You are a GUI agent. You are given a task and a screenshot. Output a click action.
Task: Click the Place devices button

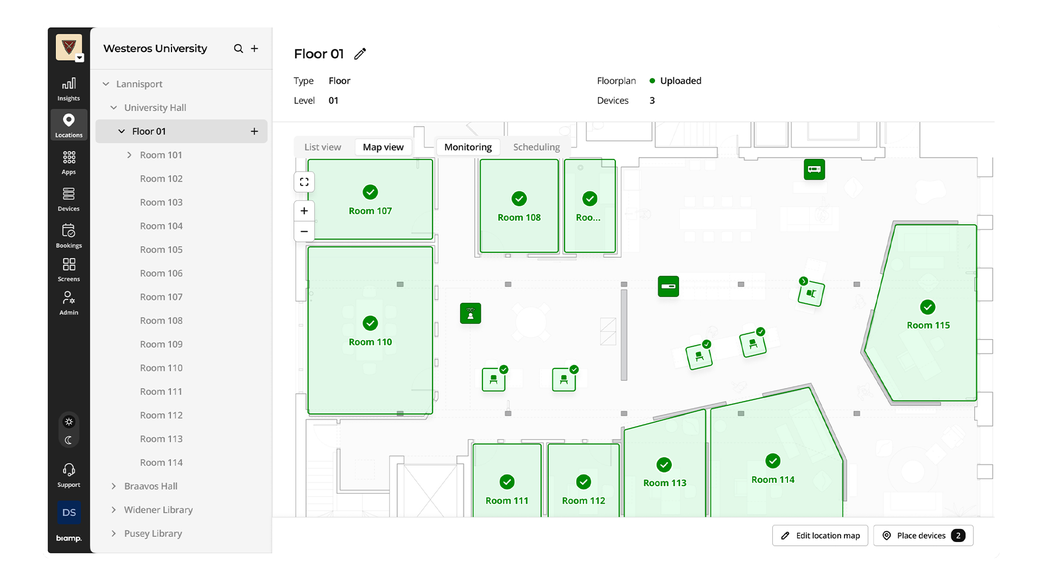[923, 536]
